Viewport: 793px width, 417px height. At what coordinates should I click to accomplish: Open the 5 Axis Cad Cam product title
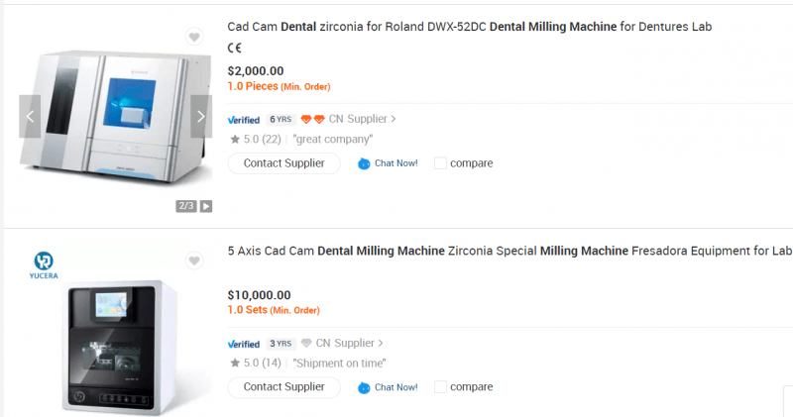[510, 251]
